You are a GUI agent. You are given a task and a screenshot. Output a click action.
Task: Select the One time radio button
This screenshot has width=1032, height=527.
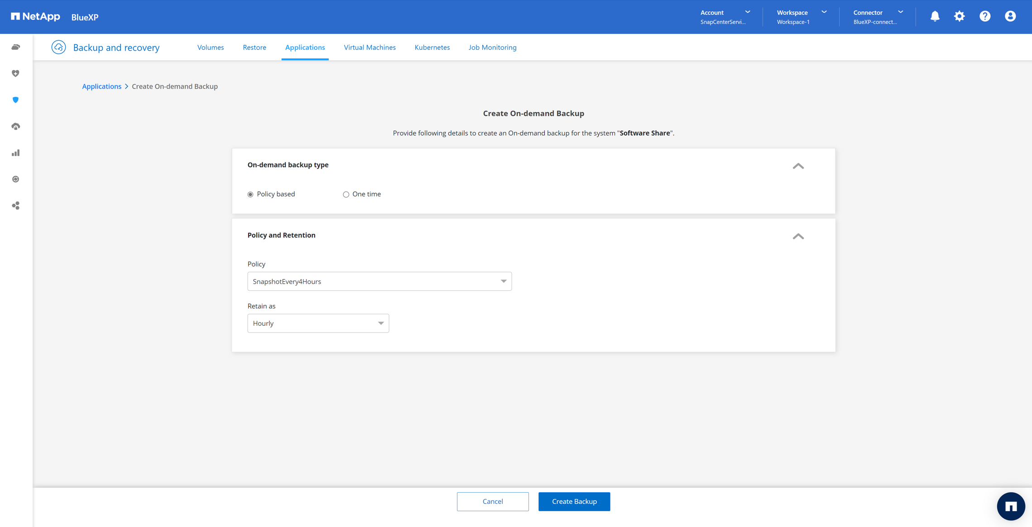(346, 195)
